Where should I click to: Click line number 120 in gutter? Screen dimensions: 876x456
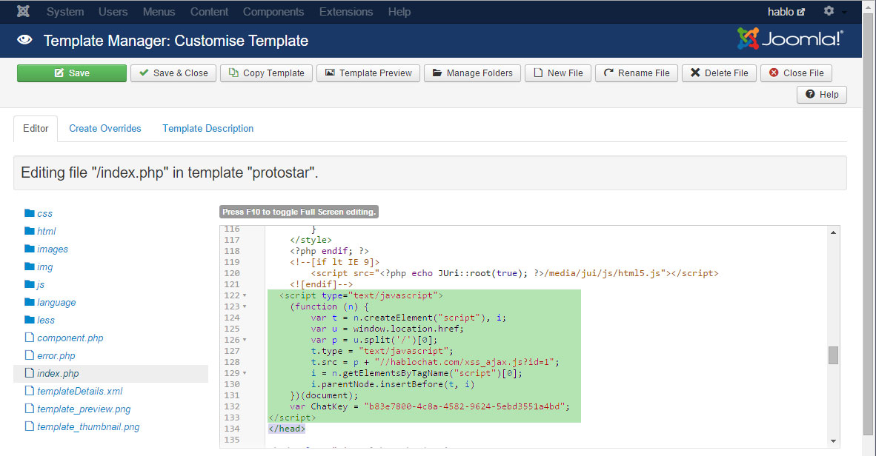(232, 273)
